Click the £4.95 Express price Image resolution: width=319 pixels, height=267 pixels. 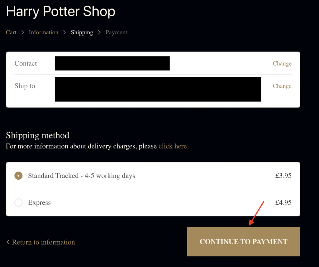pyautogui.click(x=283, y=203)
